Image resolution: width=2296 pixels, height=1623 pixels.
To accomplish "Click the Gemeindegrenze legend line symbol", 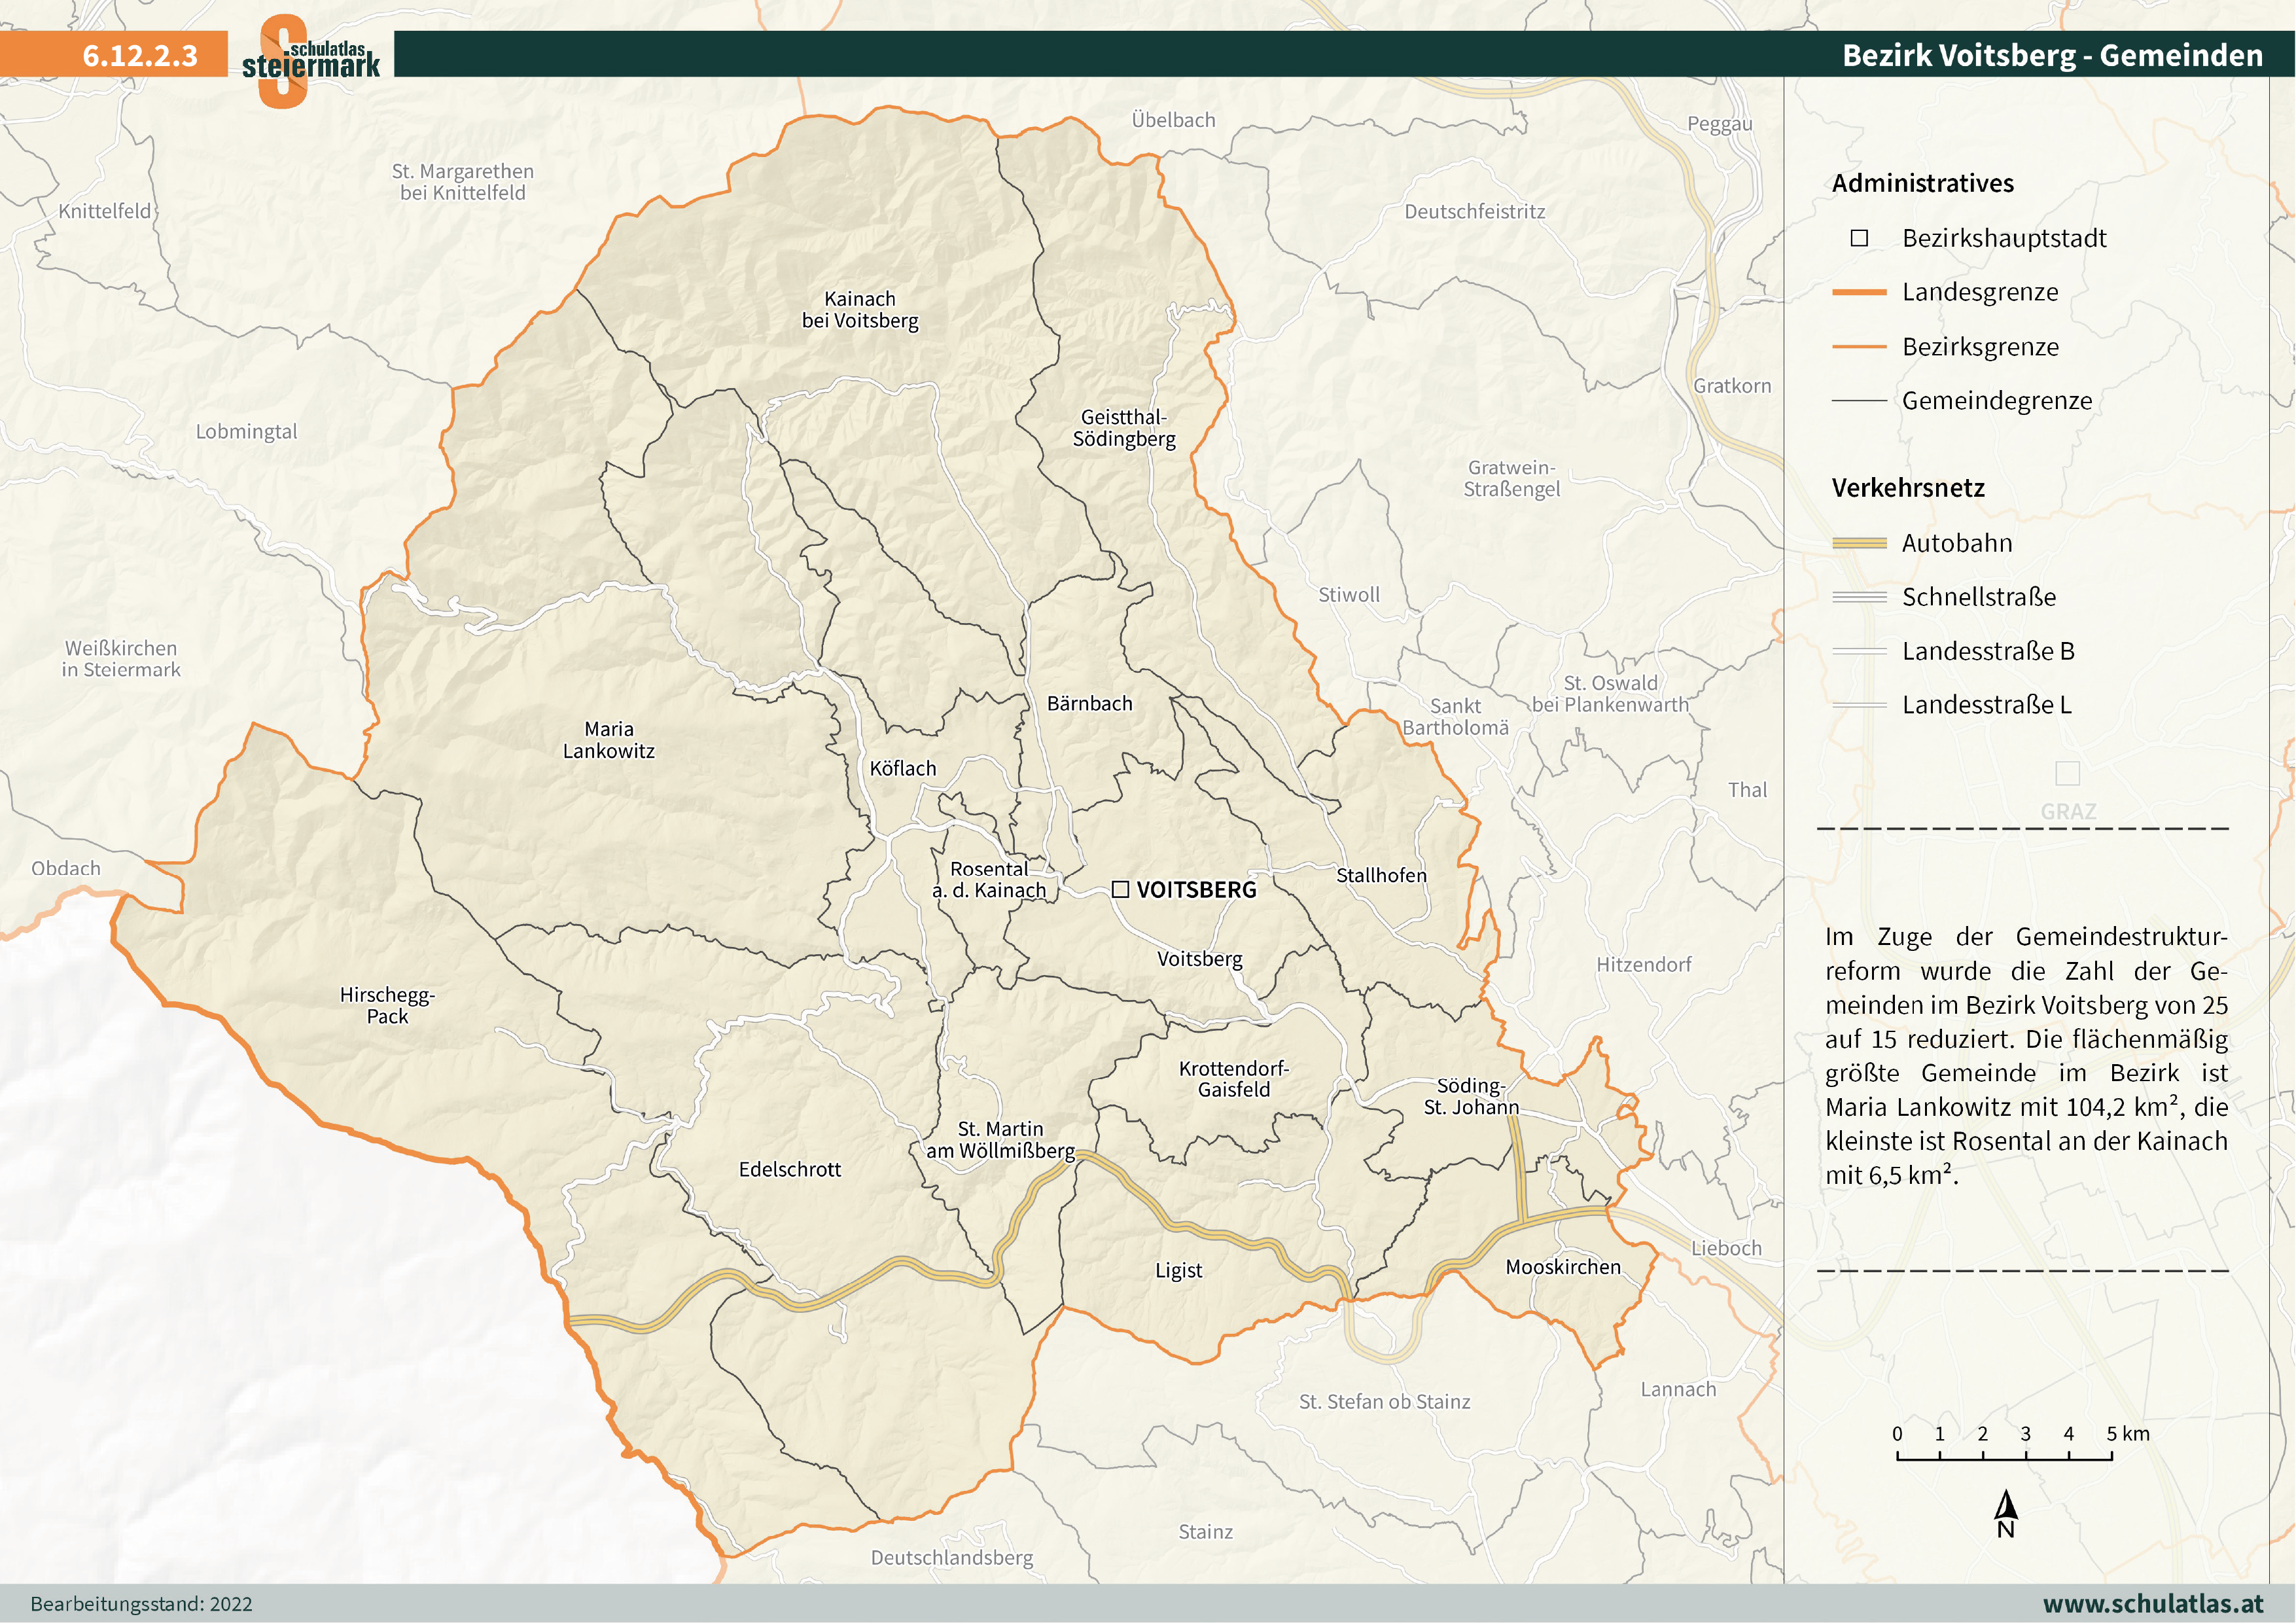I will coord(1859,401).
